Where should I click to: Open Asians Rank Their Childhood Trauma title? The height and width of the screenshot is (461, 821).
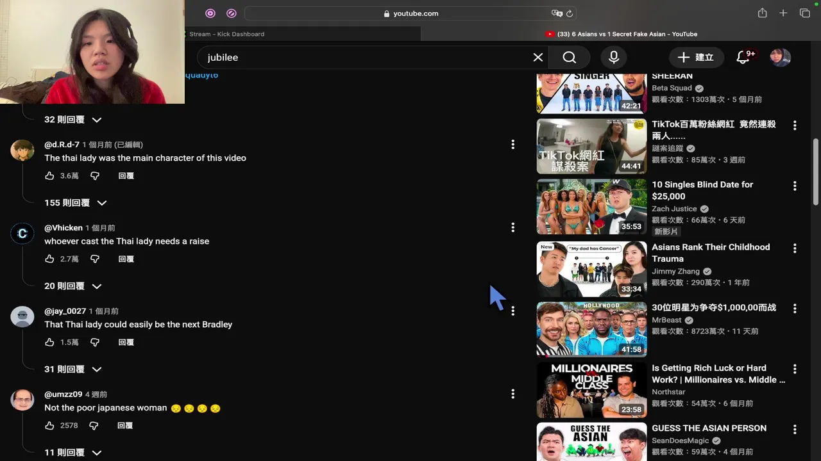click(711, 253)
